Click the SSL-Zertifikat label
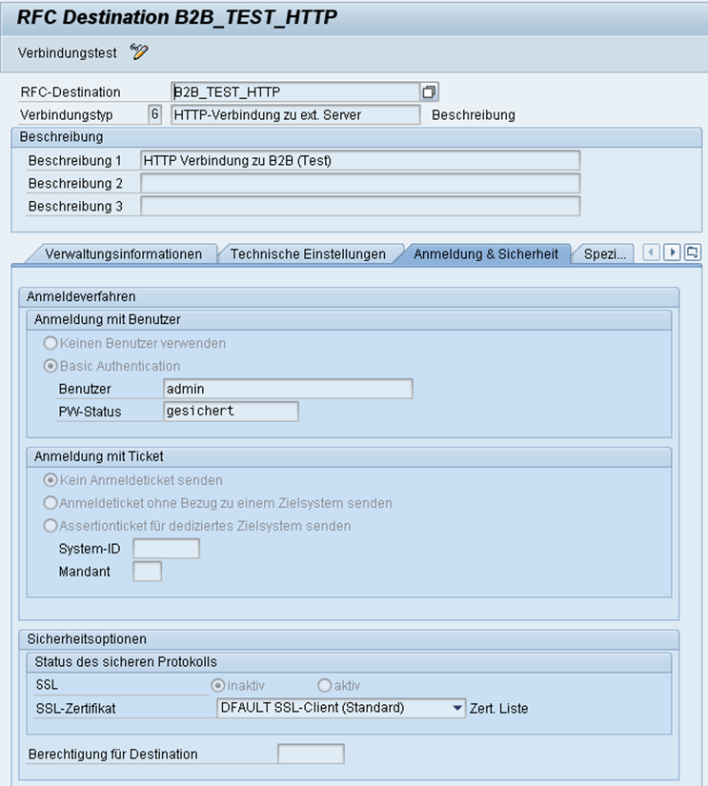 75,708
